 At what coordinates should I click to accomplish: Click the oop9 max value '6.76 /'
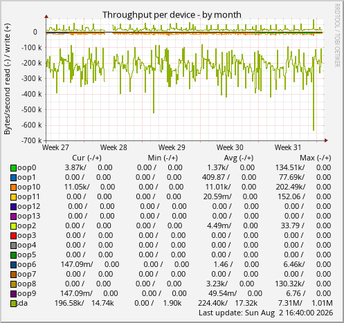coord(296,293)
